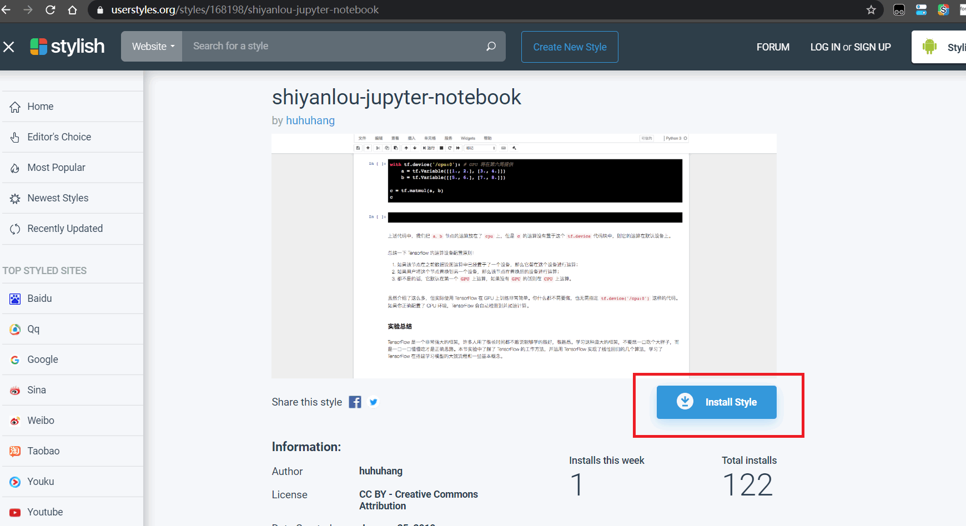Click the Stylish logo
The height and width of the screenshot is (526, 966).
(67, 46)
